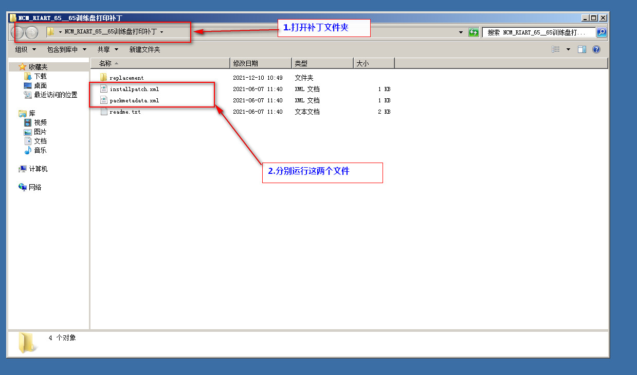Select the readme.txt file

(x=125, y=112)
